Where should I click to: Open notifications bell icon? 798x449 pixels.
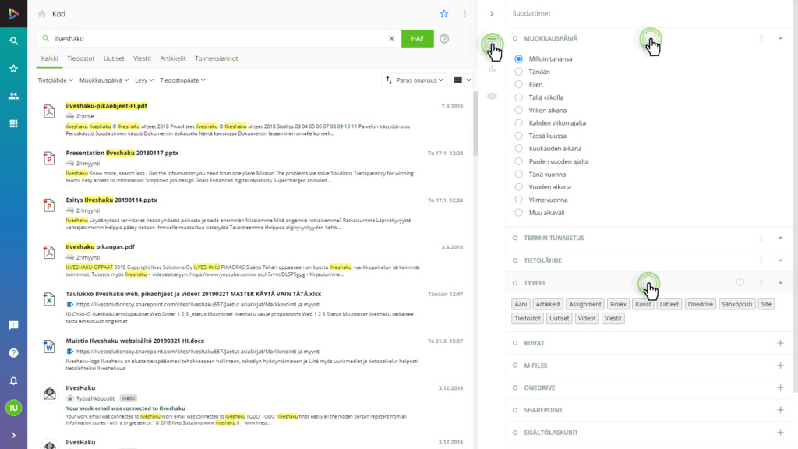coord(14,380)
